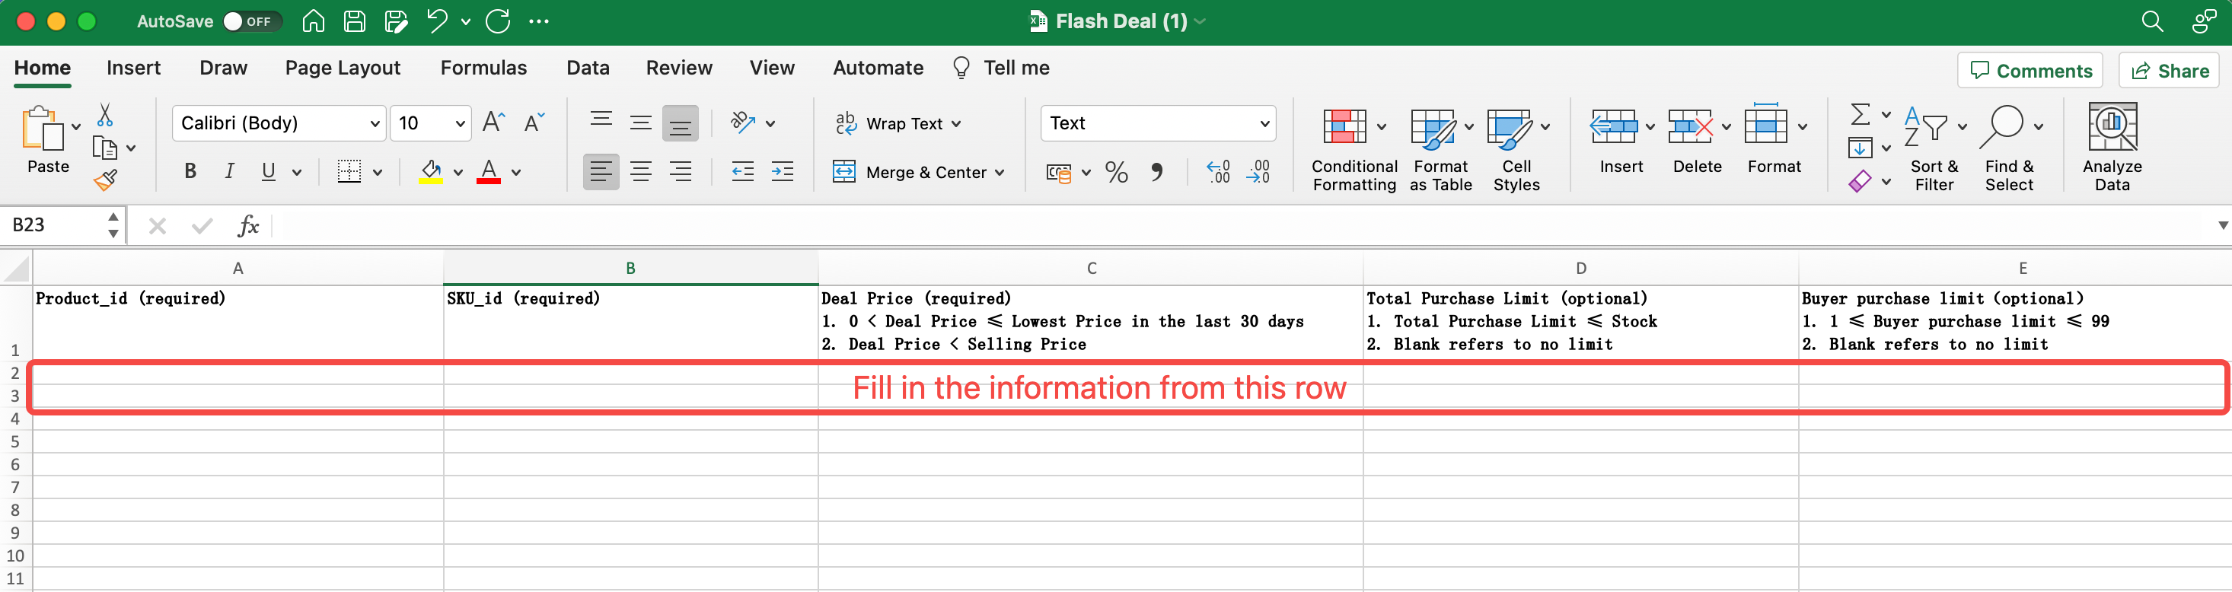The width and height of the screenshot is (2232, 592).
Task: Toggle Italic formatting
Action: click(x=228, y=172)
